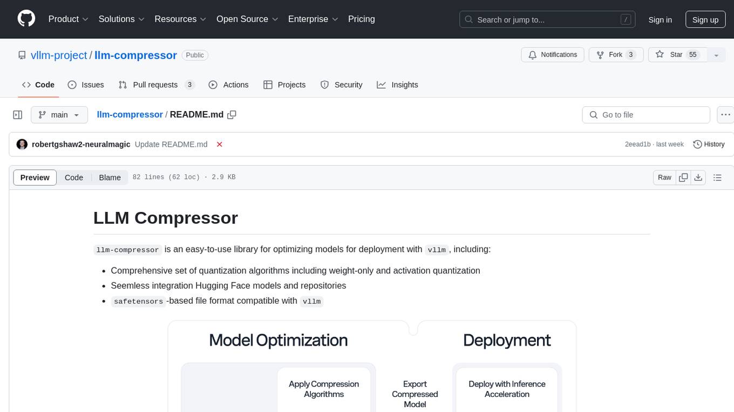This screenshot has width=734, height=412.
Task: Open the llm-compressor repository link in header
Action: point(135,55)
